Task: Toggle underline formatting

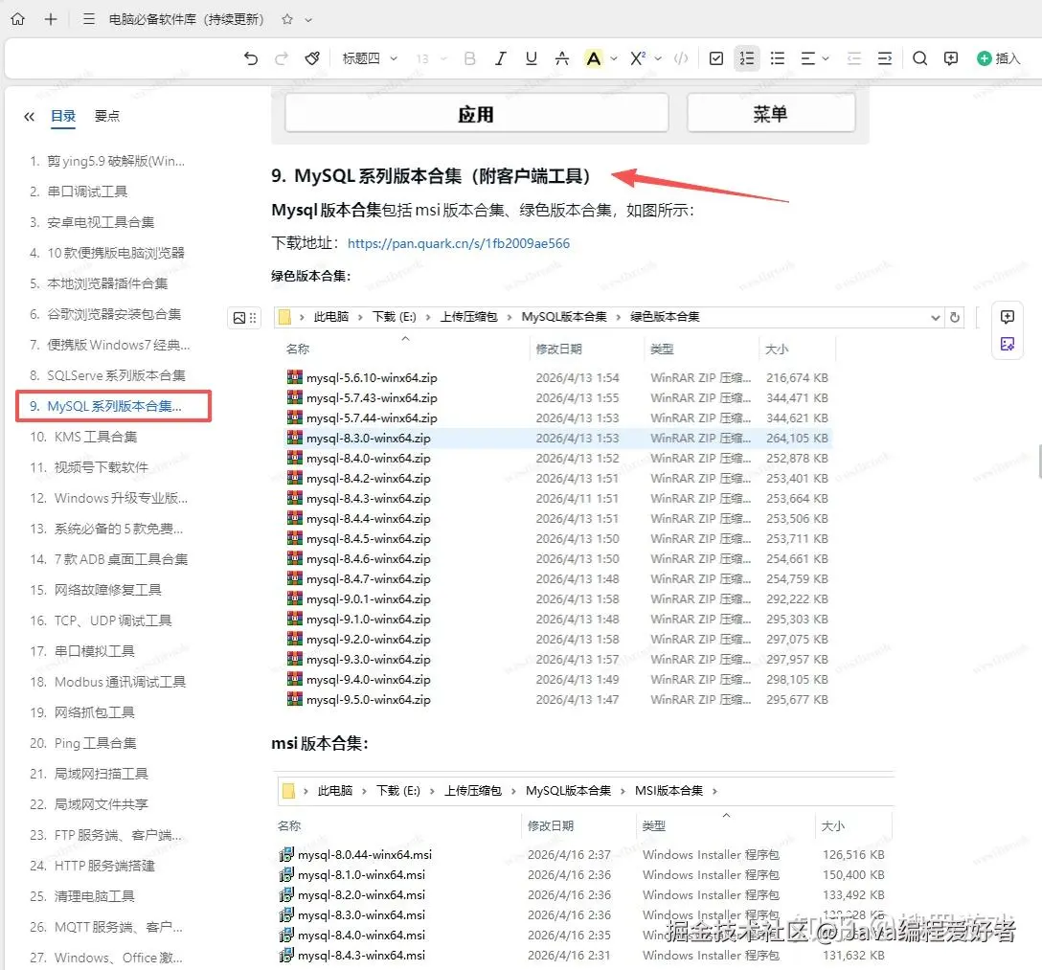Action: click(531, 58)
